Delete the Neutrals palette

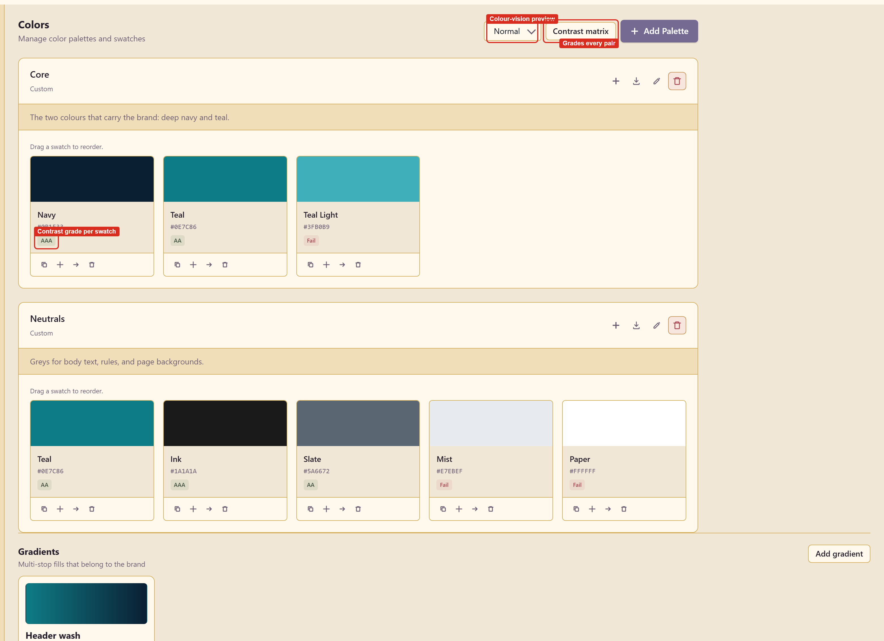[x=677, y=325]
